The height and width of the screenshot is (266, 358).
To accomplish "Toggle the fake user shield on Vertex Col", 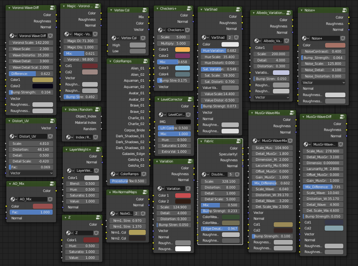I will (143, 37).
